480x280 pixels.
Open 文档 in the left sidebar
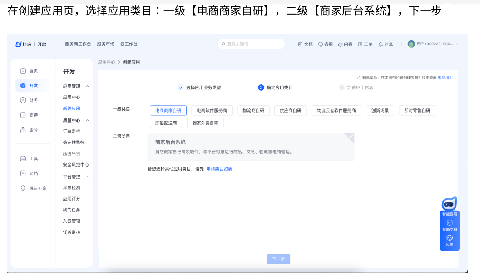pyautogui.click(x=29, y=173)
